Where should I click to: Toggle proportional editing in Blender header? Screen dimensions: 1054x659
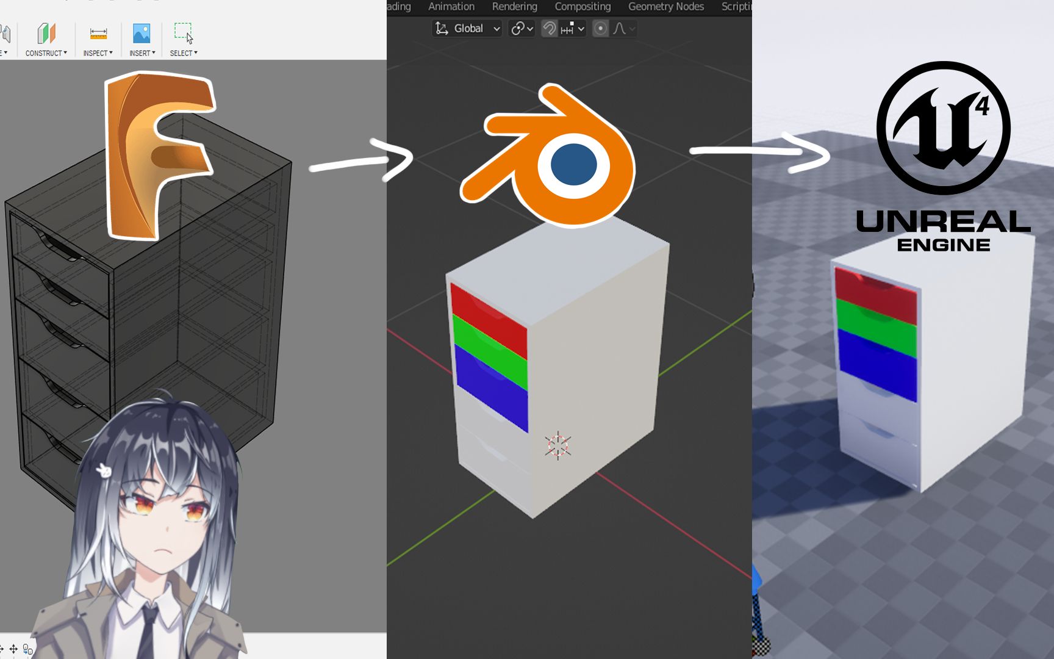point(600,29)
